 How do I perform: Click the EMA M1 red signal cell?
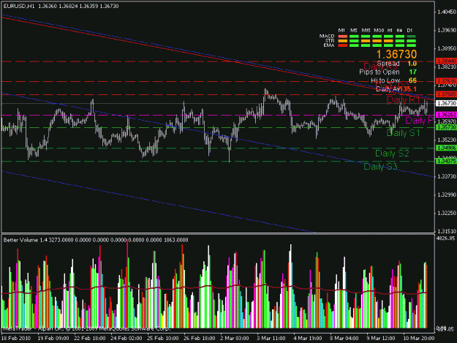point(343,45)
